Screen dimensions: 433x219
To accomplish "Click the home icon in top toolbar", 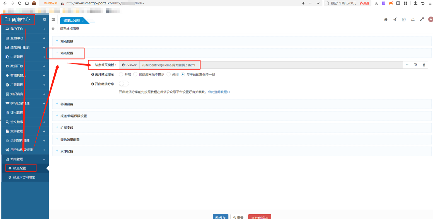I will (386, 19).
